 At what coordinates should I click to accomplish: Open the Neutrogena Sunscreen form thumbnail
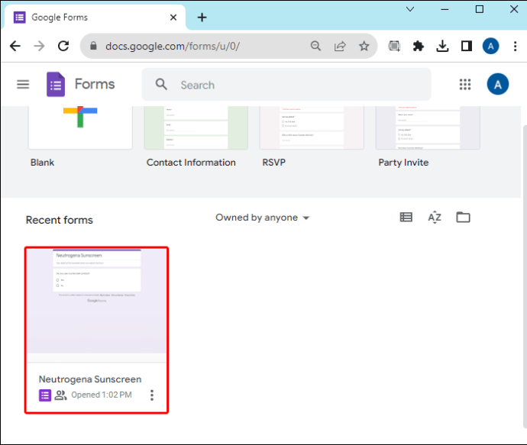click(97, 301)
